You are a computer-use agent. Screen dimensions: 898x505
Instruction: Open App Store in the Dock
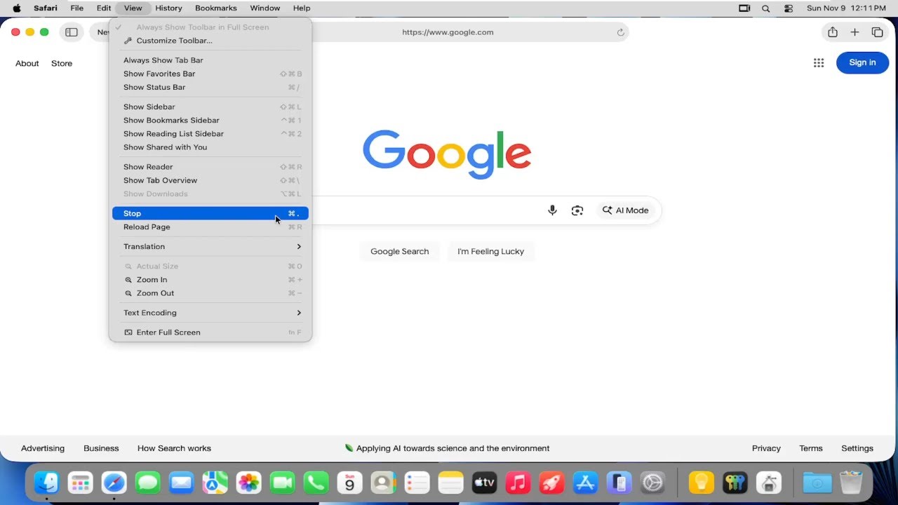(585, 483)
